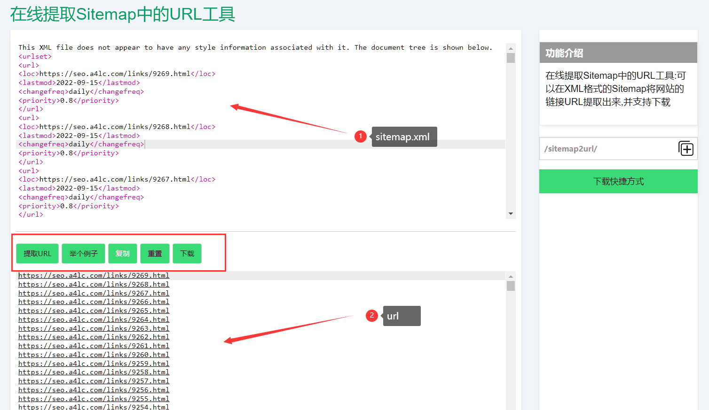Click the 重置 reset button
This screenshot has width=709, height=410.
point(155,253)
